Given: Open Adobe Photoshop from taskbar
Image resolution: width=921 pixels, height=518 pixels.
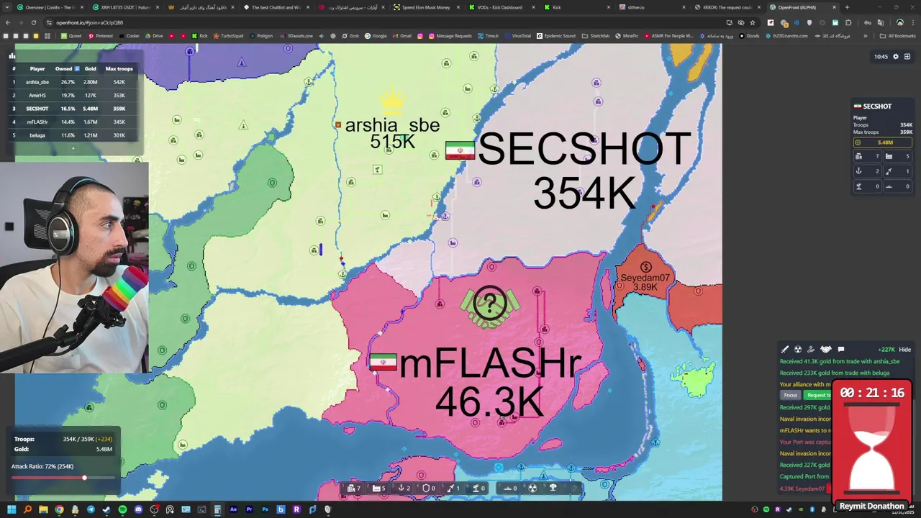Looking at the screenshot, I should (x=265, y=509).
